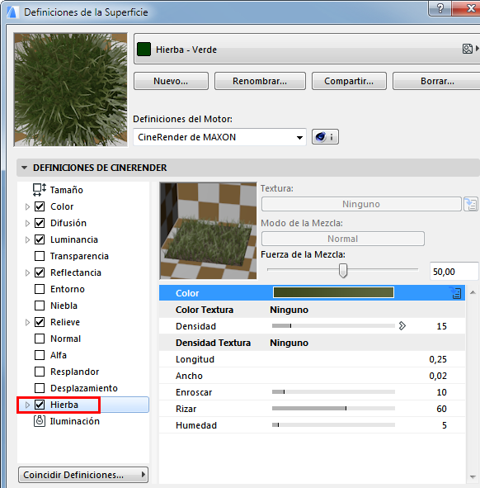This screenshot has height=488, width=480.
Task: Click the texture menu icon in Color row
Action: point(456,293)
